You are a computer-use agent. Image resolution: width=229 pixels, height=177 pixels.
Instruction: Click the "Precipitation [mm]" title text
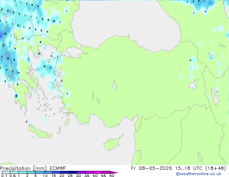(x=23, y=168)
